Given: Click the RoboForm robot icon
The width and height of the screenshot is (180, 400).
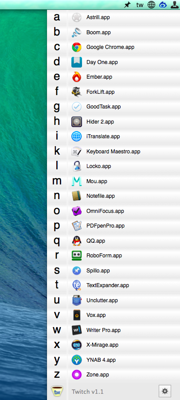Looking at the screenshot, I should coord(77,256).
